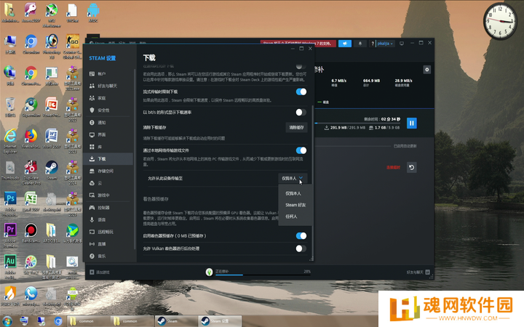Select the Adobe Premiere Pr desktop icon

point(10,235)
